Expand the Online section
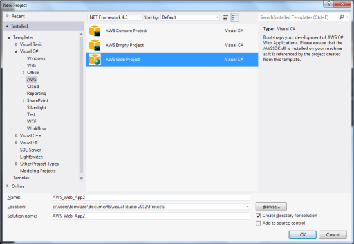 point(8,186)
